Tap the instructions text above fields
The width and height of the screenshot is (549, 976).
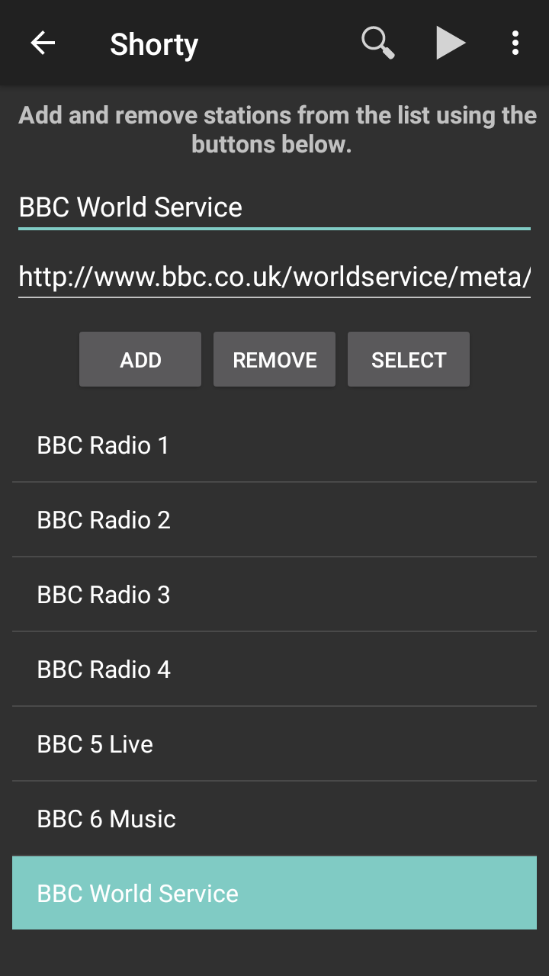pos(274,130)
